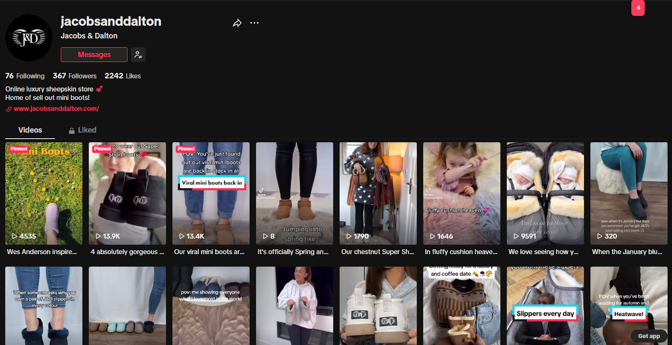Open video about slippers in every colour
Screen dimensions: 672x345
tap(44, 306)
